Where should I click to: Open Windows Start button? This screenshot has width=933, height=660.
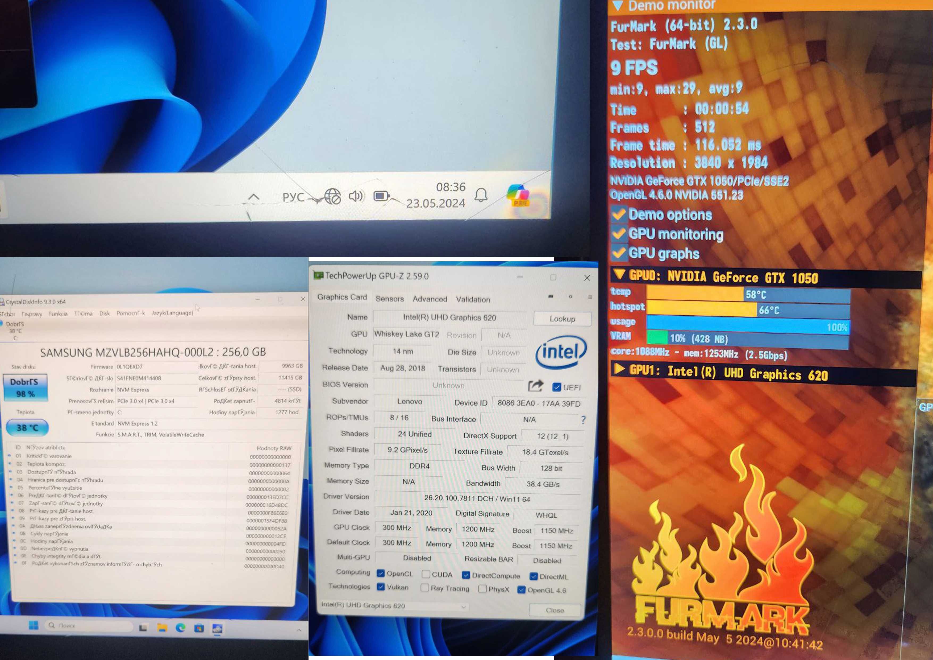(34, 625)
